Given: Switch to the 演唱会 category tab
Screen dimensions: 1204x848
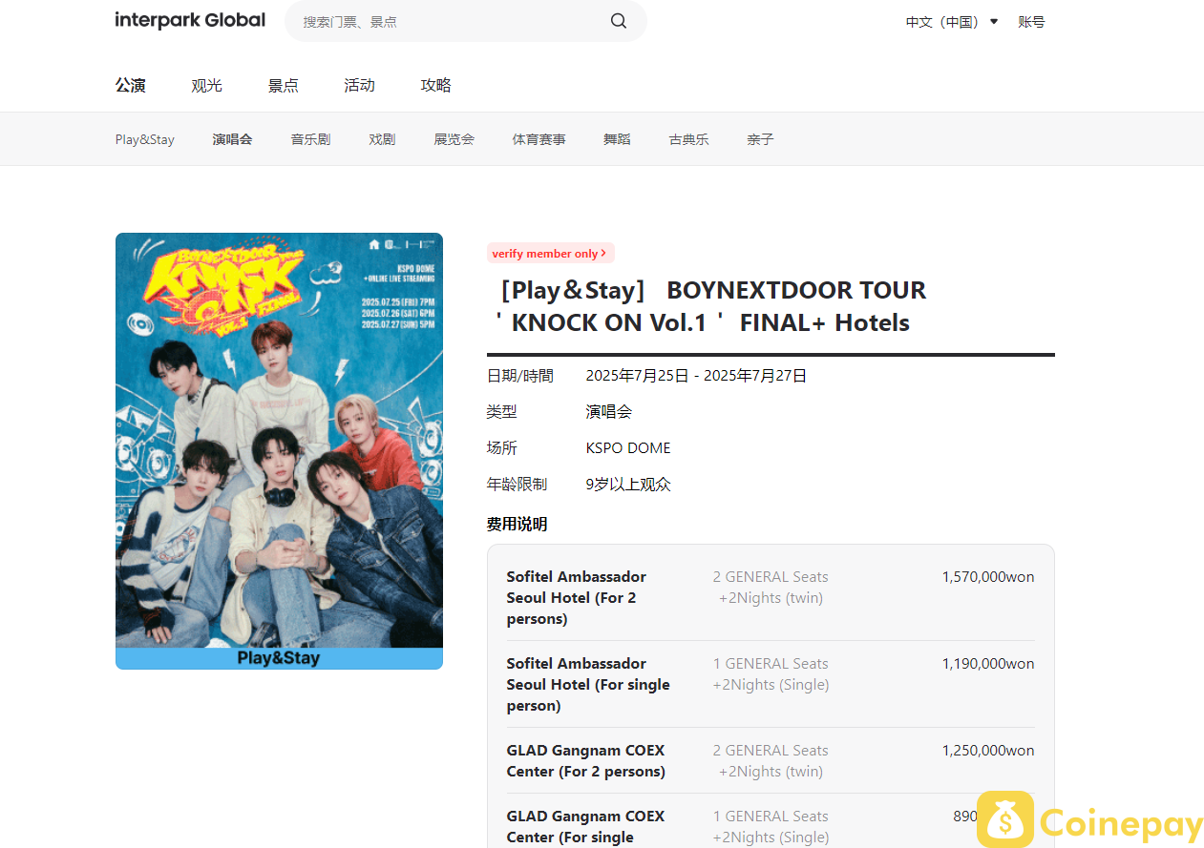Looking at the screenshot, I should [x=232, y=139].
